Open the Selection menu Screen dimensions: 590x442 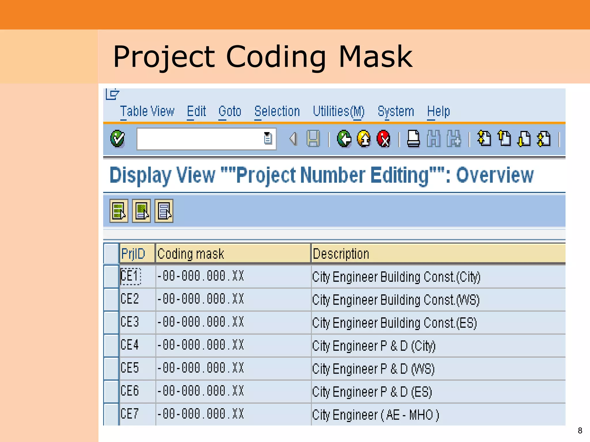tap(277, 111)
